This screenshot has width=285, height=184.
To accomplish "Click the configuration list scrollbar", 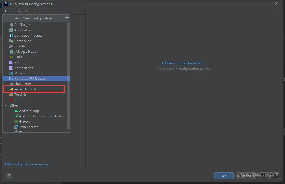I will (69, 76).
